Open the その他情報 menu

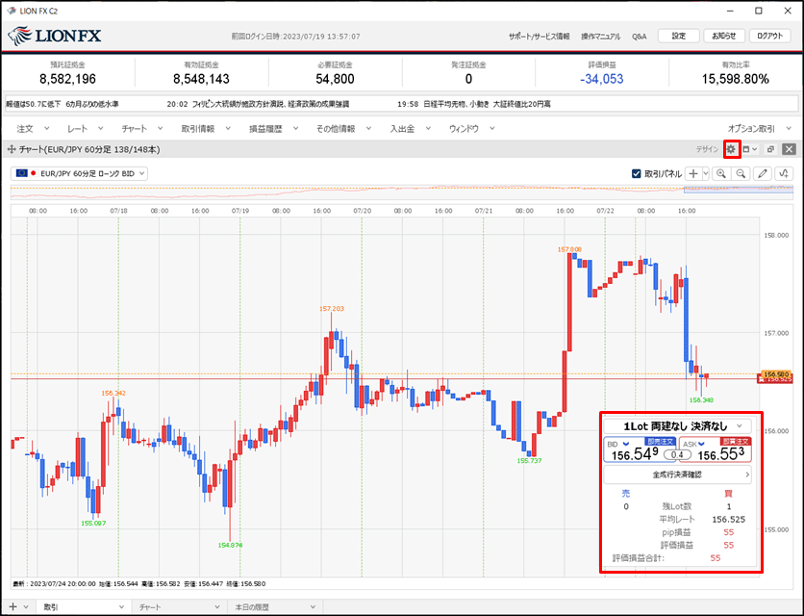(343, 128)
